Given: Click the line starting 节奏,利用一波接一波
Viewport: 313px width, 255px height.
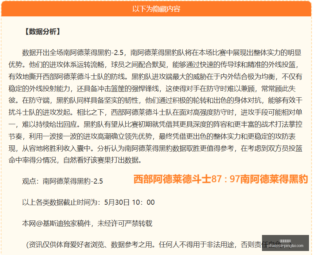Looking at the screenshot, I should (x=152, y=137).
